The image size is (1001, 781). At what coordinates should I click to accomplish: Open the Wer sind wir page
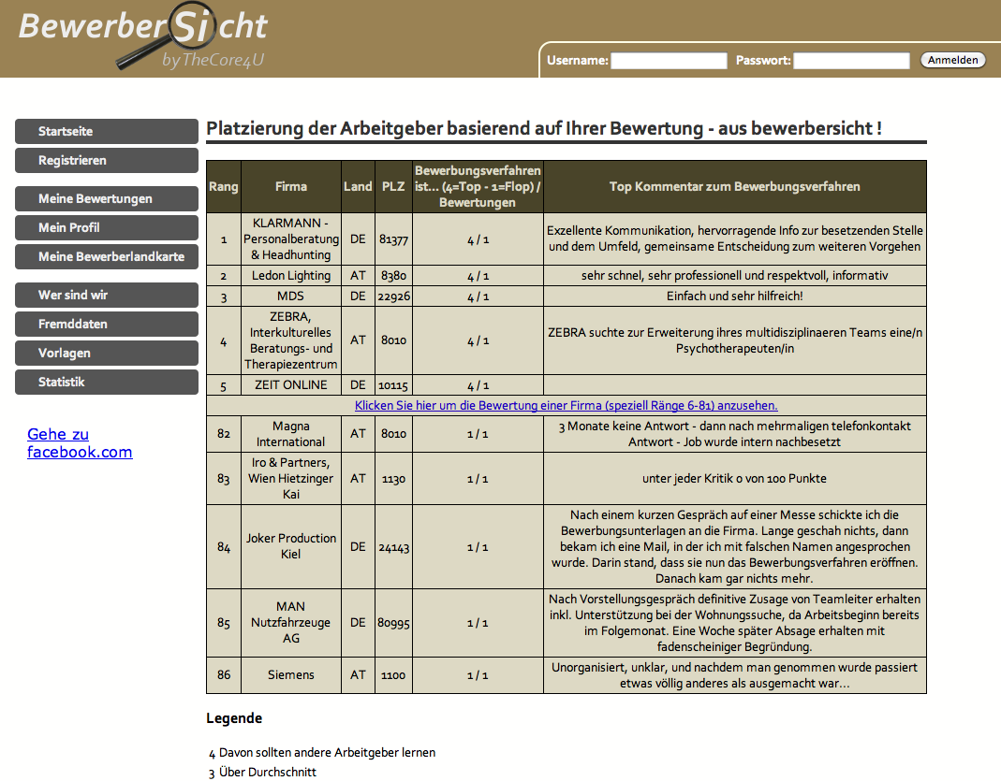(107, 296)
